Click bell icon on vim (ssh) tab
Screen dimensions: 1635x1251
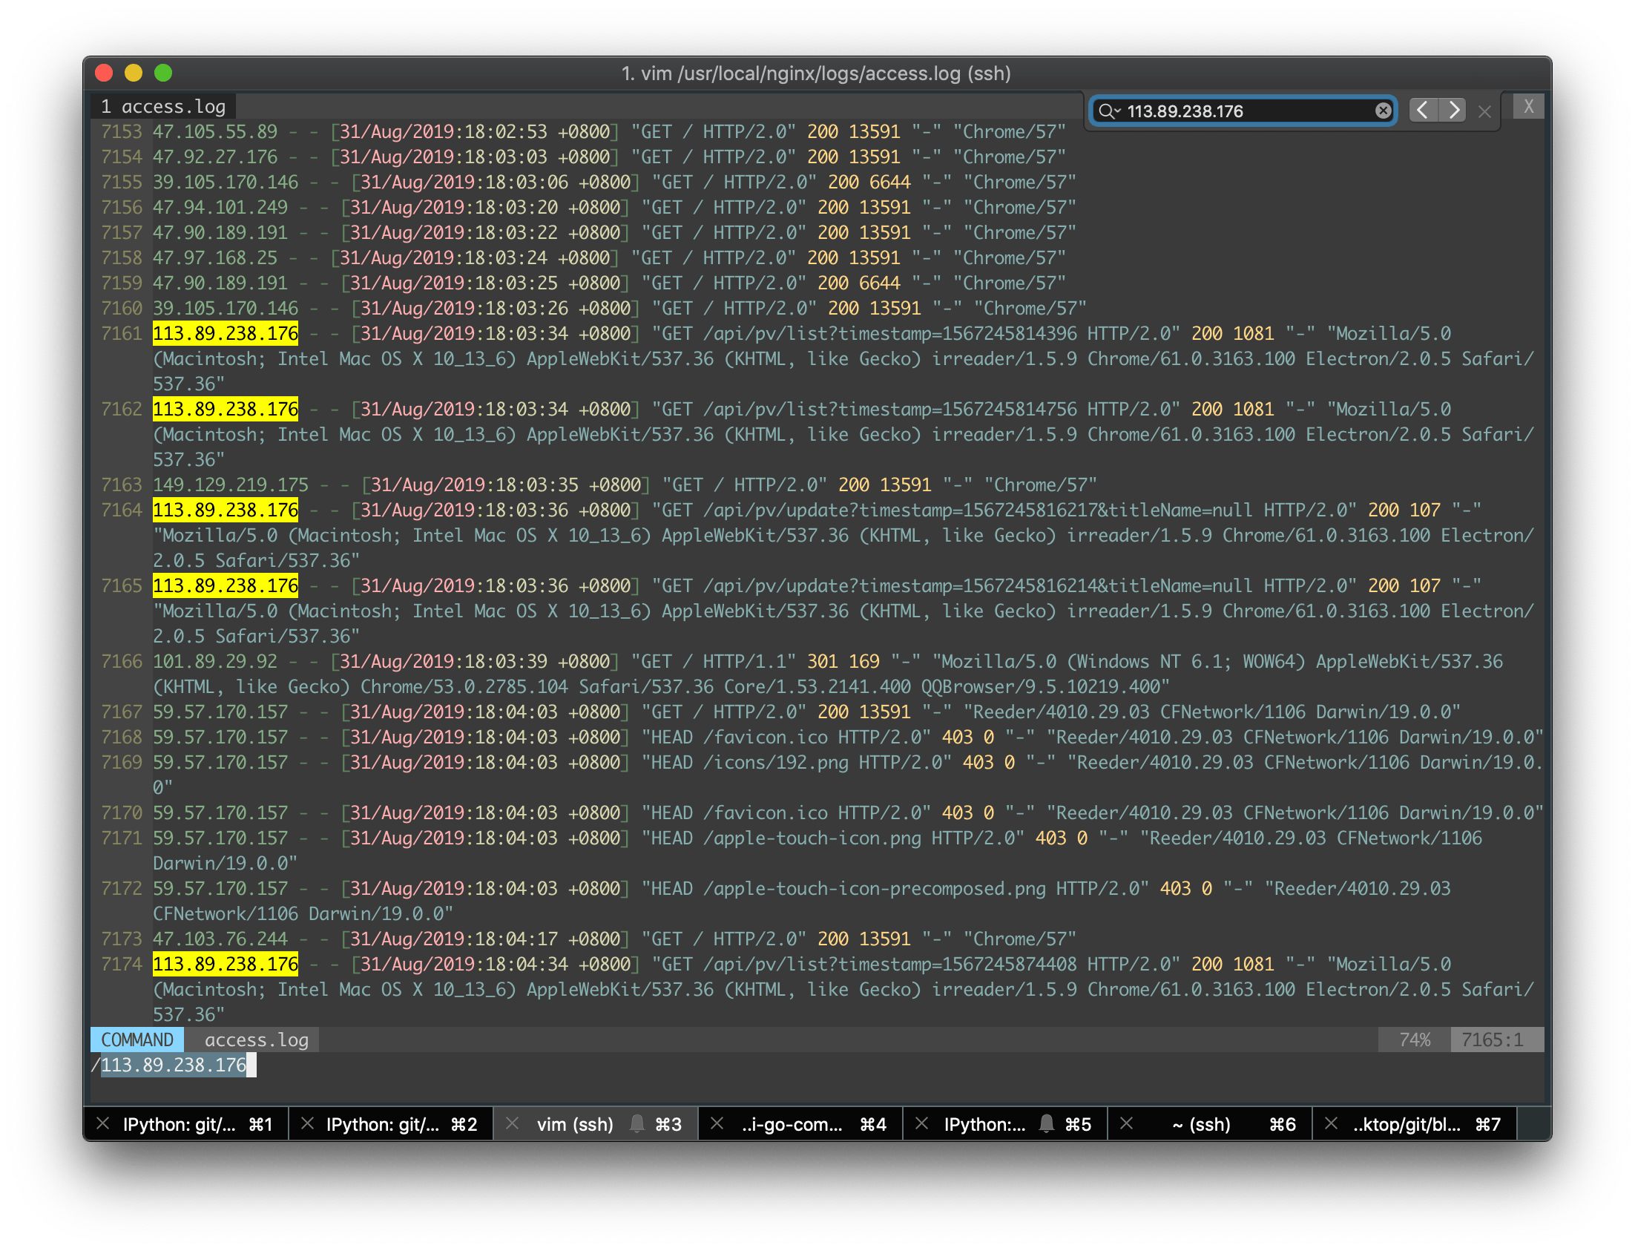point(637,1123)
